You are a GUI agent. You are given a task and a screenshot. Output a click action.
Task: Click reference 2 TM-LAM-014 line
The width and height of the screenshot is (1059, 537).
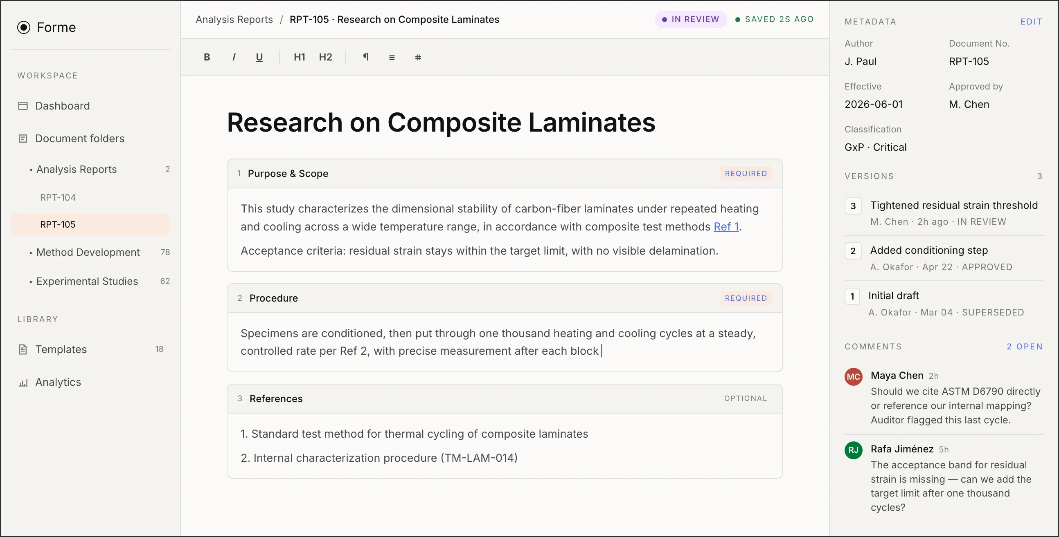pyautogui.click(x=379, y=458)
